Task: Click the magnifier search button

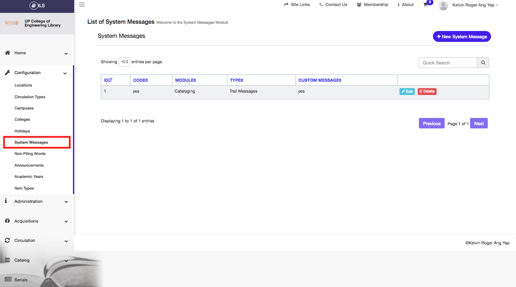Action: [483, 63]
